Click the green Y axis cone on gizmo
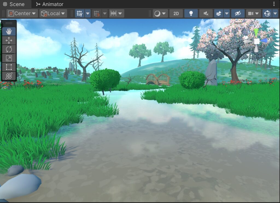 point(256,32)
